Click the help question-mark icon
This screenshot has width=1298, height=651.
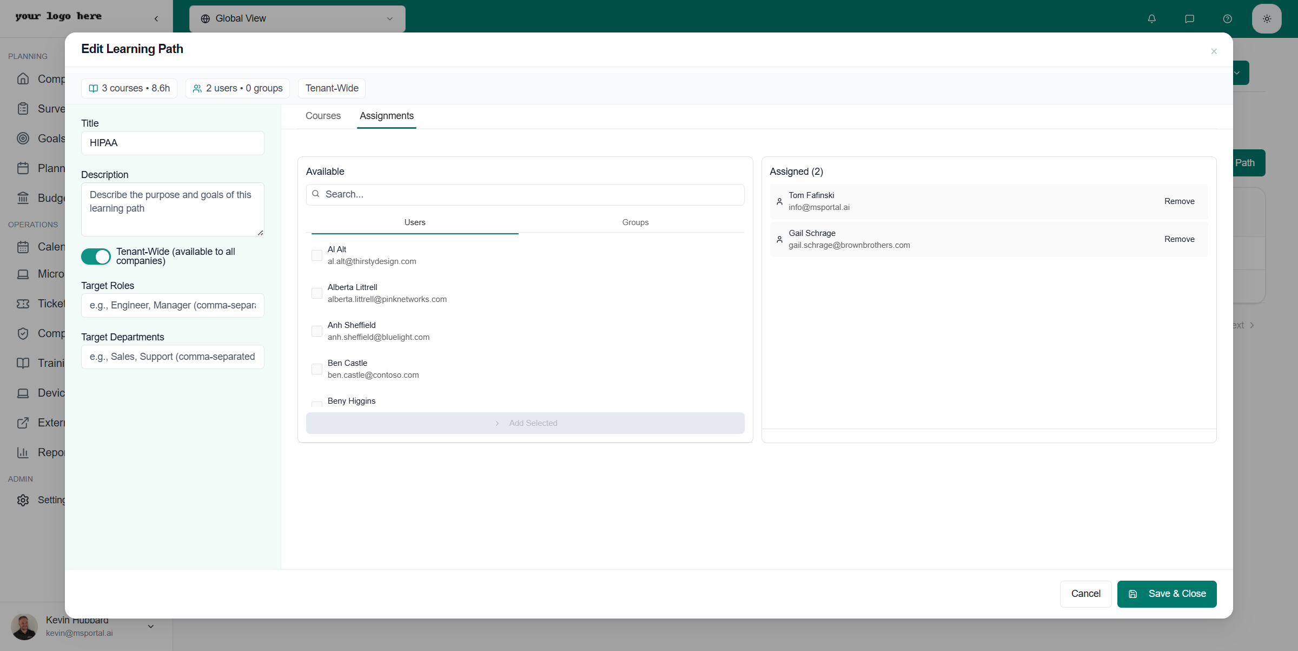click(x=1227, y=18)
